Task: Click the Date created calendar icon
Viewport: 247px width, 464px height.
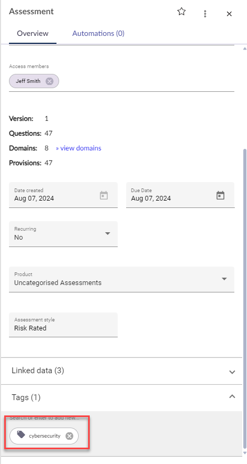Action: tap(104, 196)
